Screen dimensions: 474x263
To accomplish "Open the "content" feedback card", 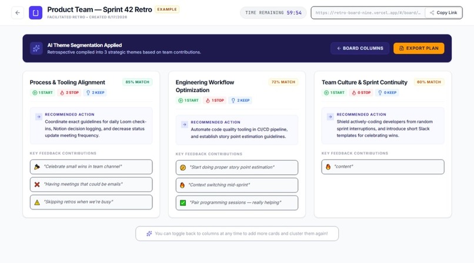I will click(x=383, y=167).
